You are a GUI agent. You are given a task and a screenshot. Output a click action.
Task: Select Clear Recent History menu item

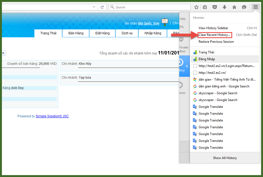214,35
